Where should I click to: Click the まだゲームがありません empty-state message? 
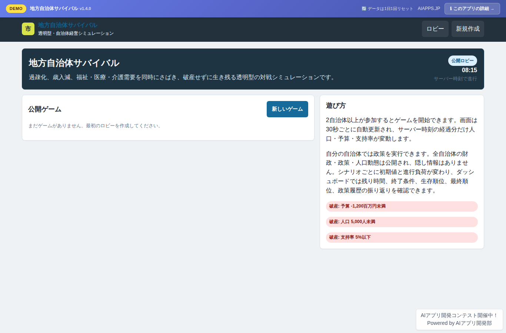pos(95,126)
